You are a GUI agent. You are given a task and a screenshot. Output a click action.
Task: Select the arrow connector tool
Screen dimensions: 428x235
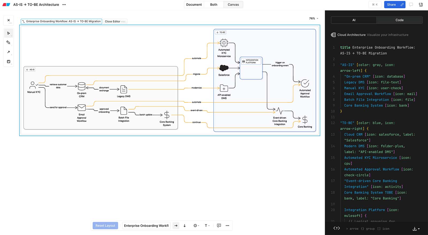[x=9, y=52]
